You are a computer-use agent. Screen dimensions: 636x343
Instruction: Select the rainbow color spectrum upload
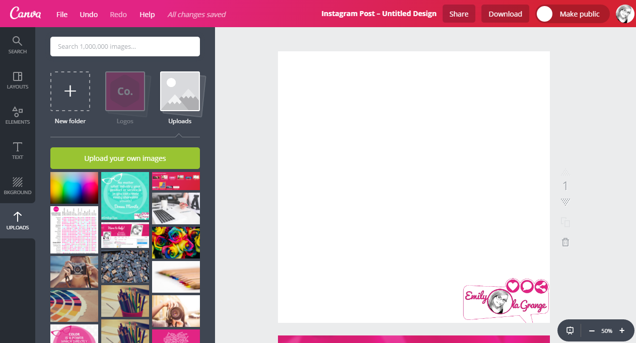tap(74, 188)
